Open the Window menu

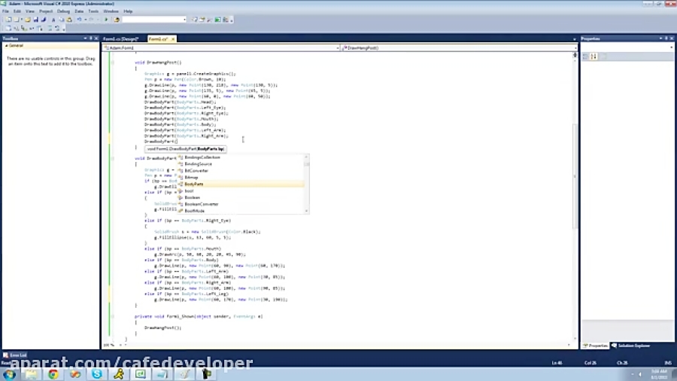tap(111, 11)
